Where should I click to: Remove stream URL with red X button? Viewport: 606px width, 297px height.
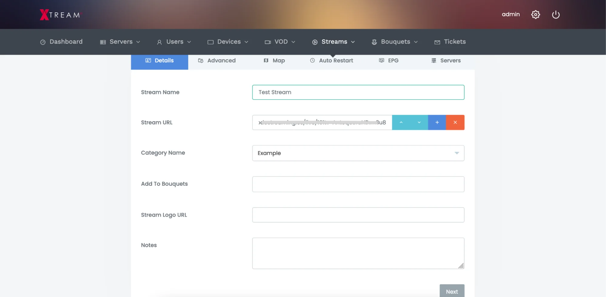(x=455, y=122)
